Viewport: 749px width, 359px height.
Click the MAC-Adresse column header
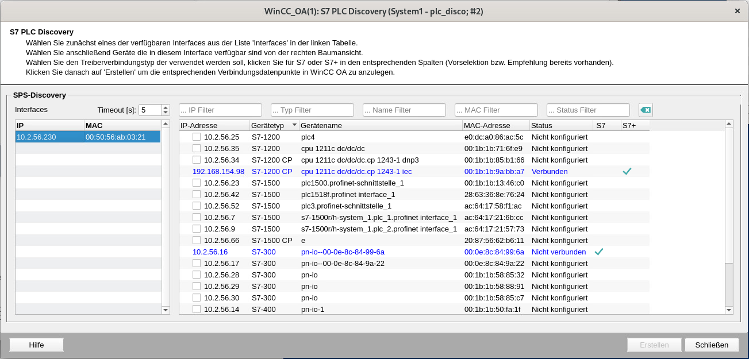tap(496, 125)
